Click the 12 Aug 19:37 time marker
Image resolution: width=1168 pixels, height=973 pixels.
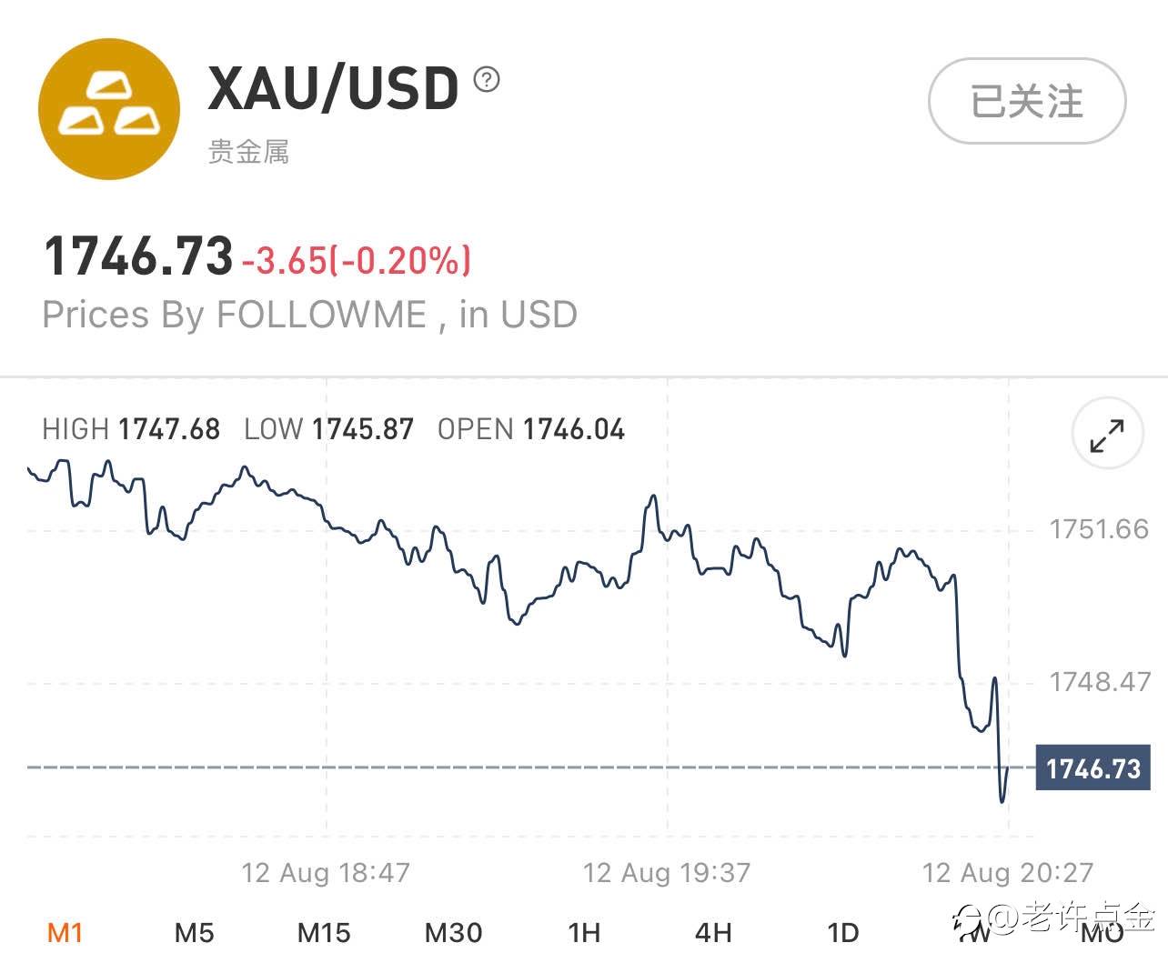coord(666,873)
